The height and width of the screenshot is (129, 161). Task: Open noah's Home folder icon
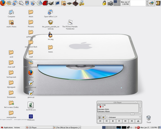pyautogui.click(x=11, y=22)
